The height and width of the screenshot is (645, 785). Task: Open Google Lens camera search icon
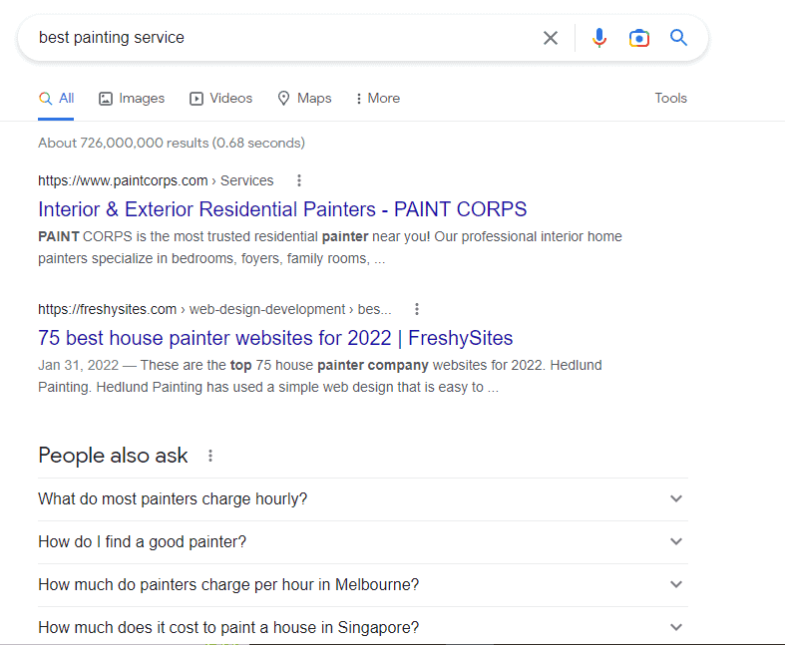pyautogui.click(x=638, y=38)
